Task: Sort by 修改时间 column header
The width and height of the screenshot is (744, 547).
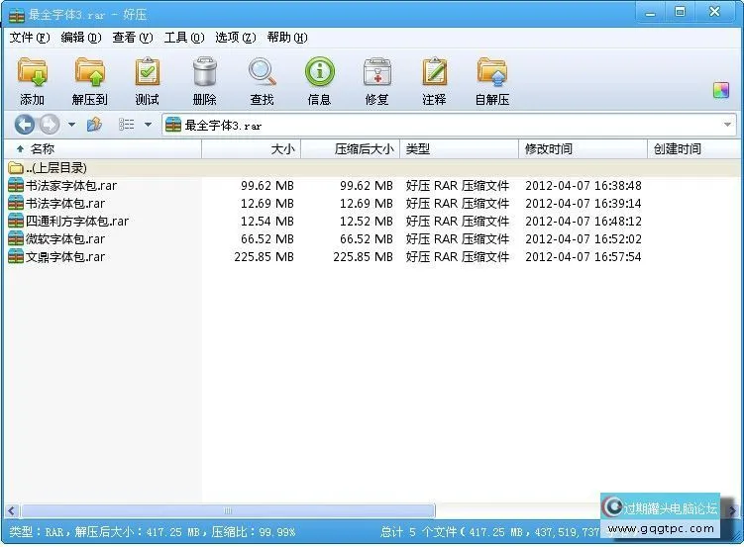Action: coord(584,149)
